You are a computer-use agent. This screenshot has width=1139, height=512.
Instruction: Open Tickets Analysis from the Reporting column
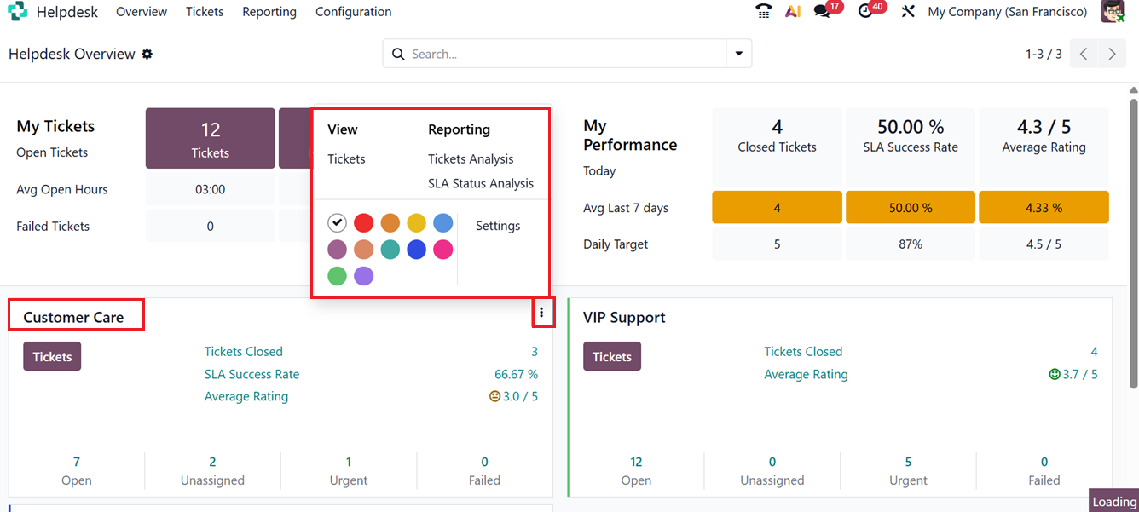pyautogui.click(x=471, y=158)
